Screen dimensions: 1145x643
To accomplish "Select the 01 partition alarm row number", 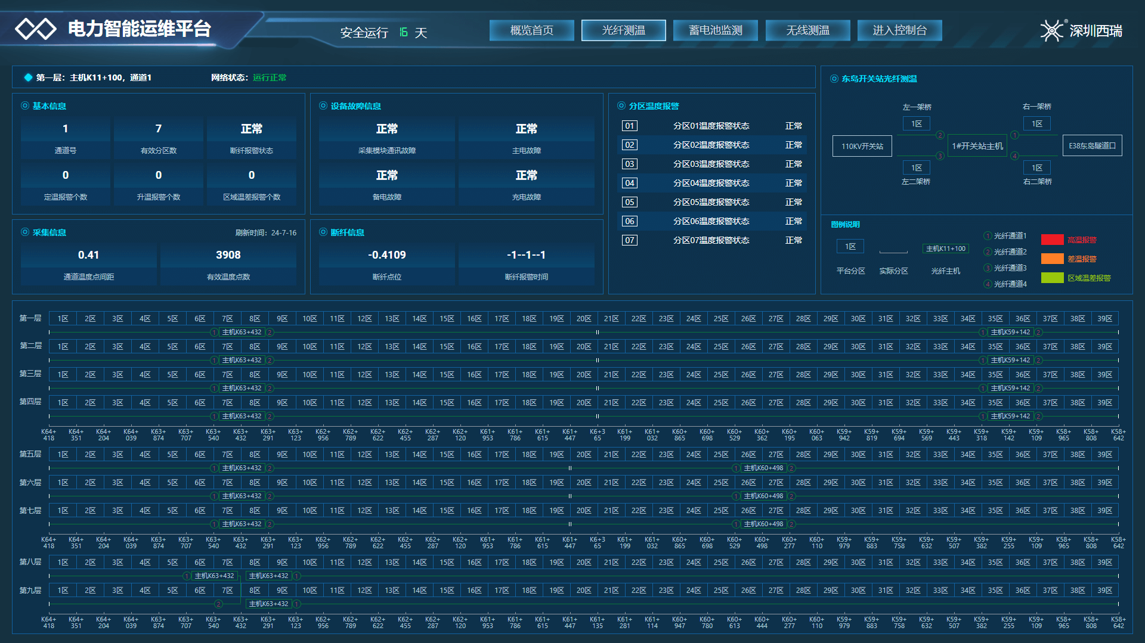I will pyautogui.click(x=629, y=126).
